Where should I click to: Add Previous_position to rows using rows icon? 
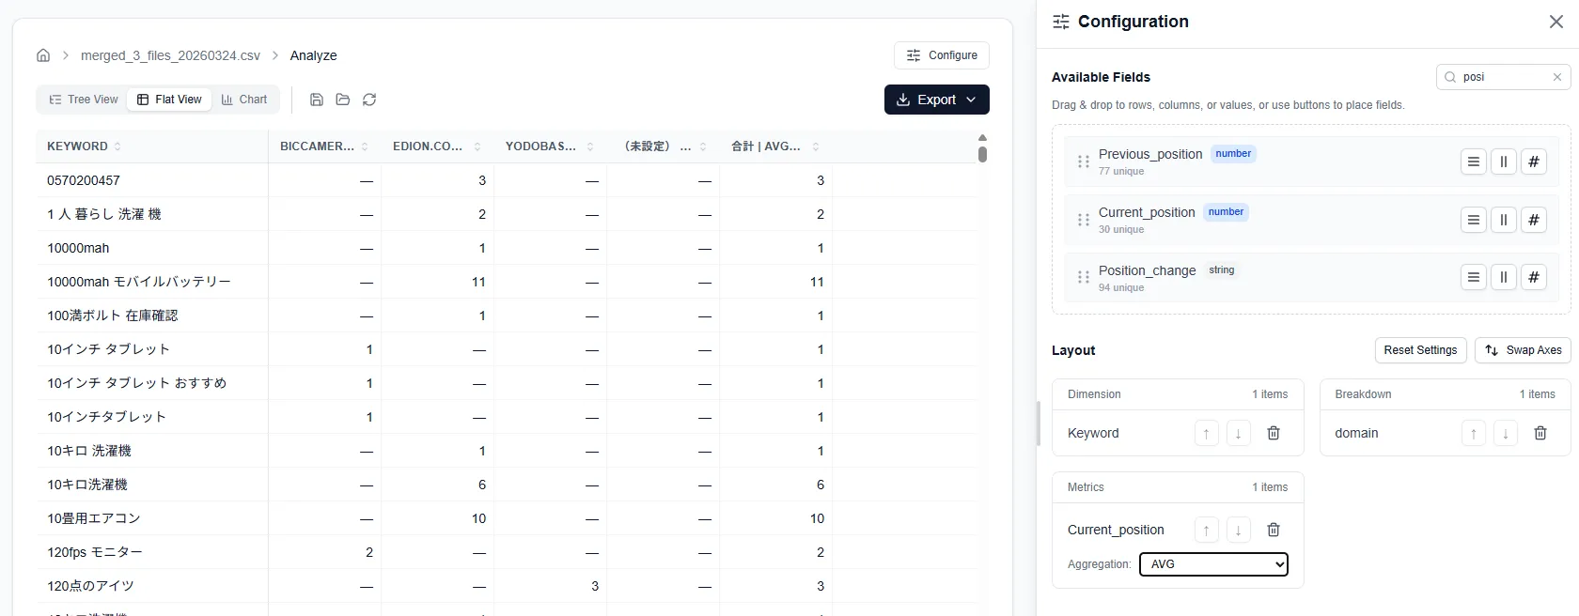point(1474,162)
